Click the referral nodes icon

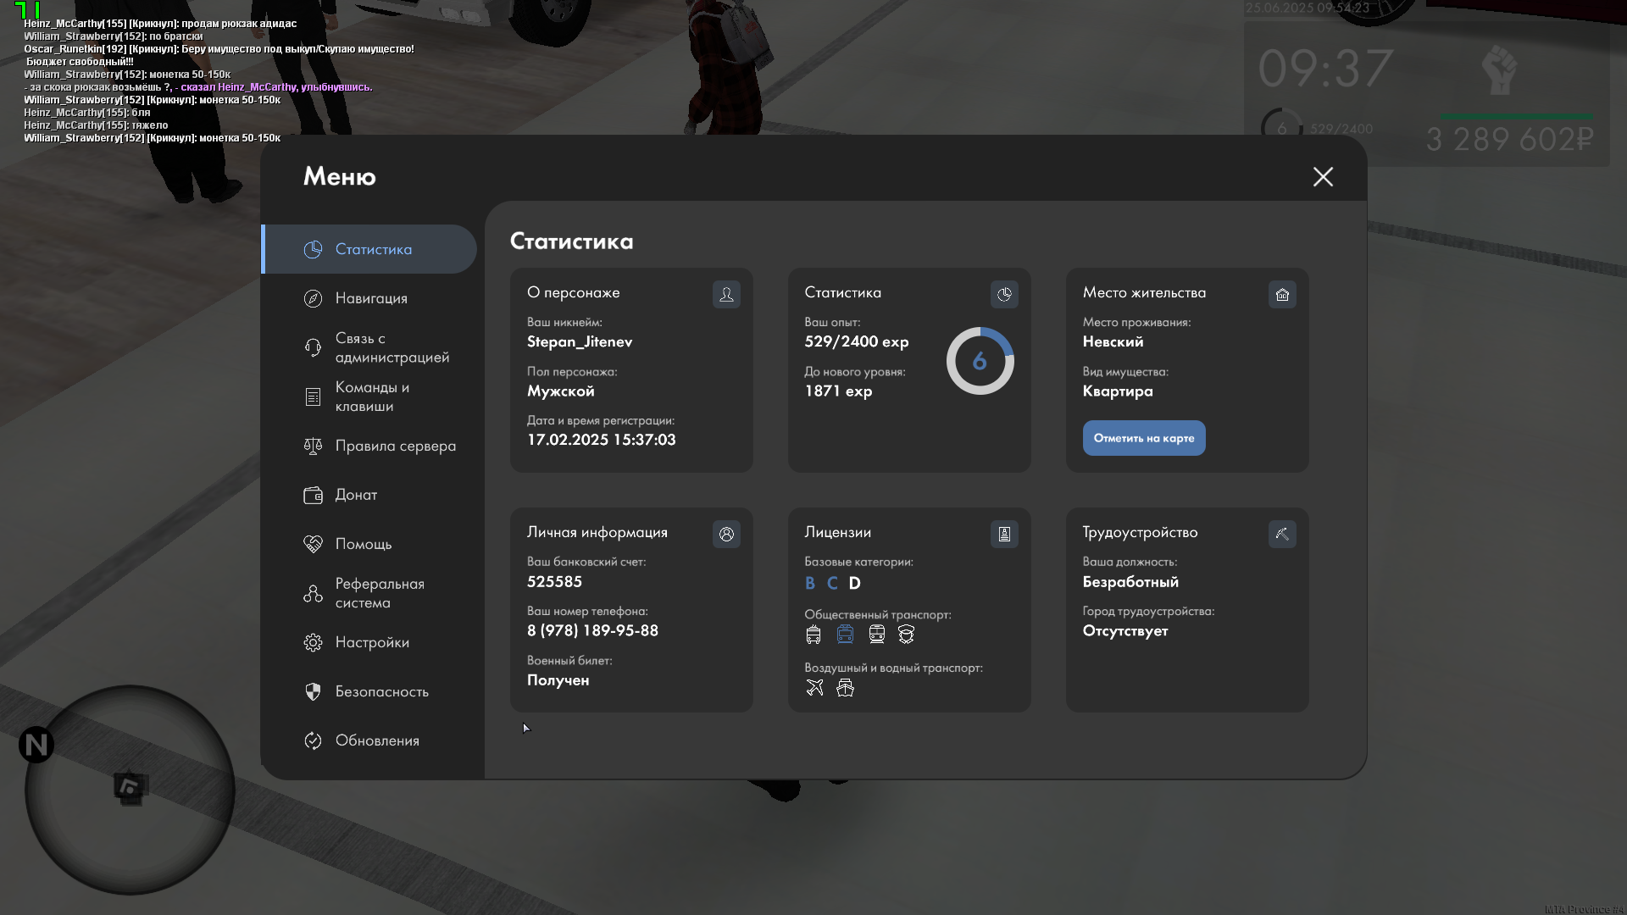313,593
